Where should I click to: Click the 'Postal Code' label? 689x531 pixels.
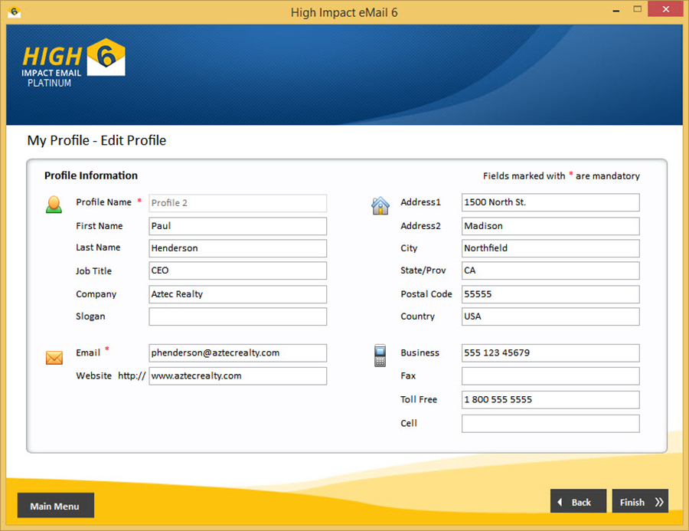(426, 294)
